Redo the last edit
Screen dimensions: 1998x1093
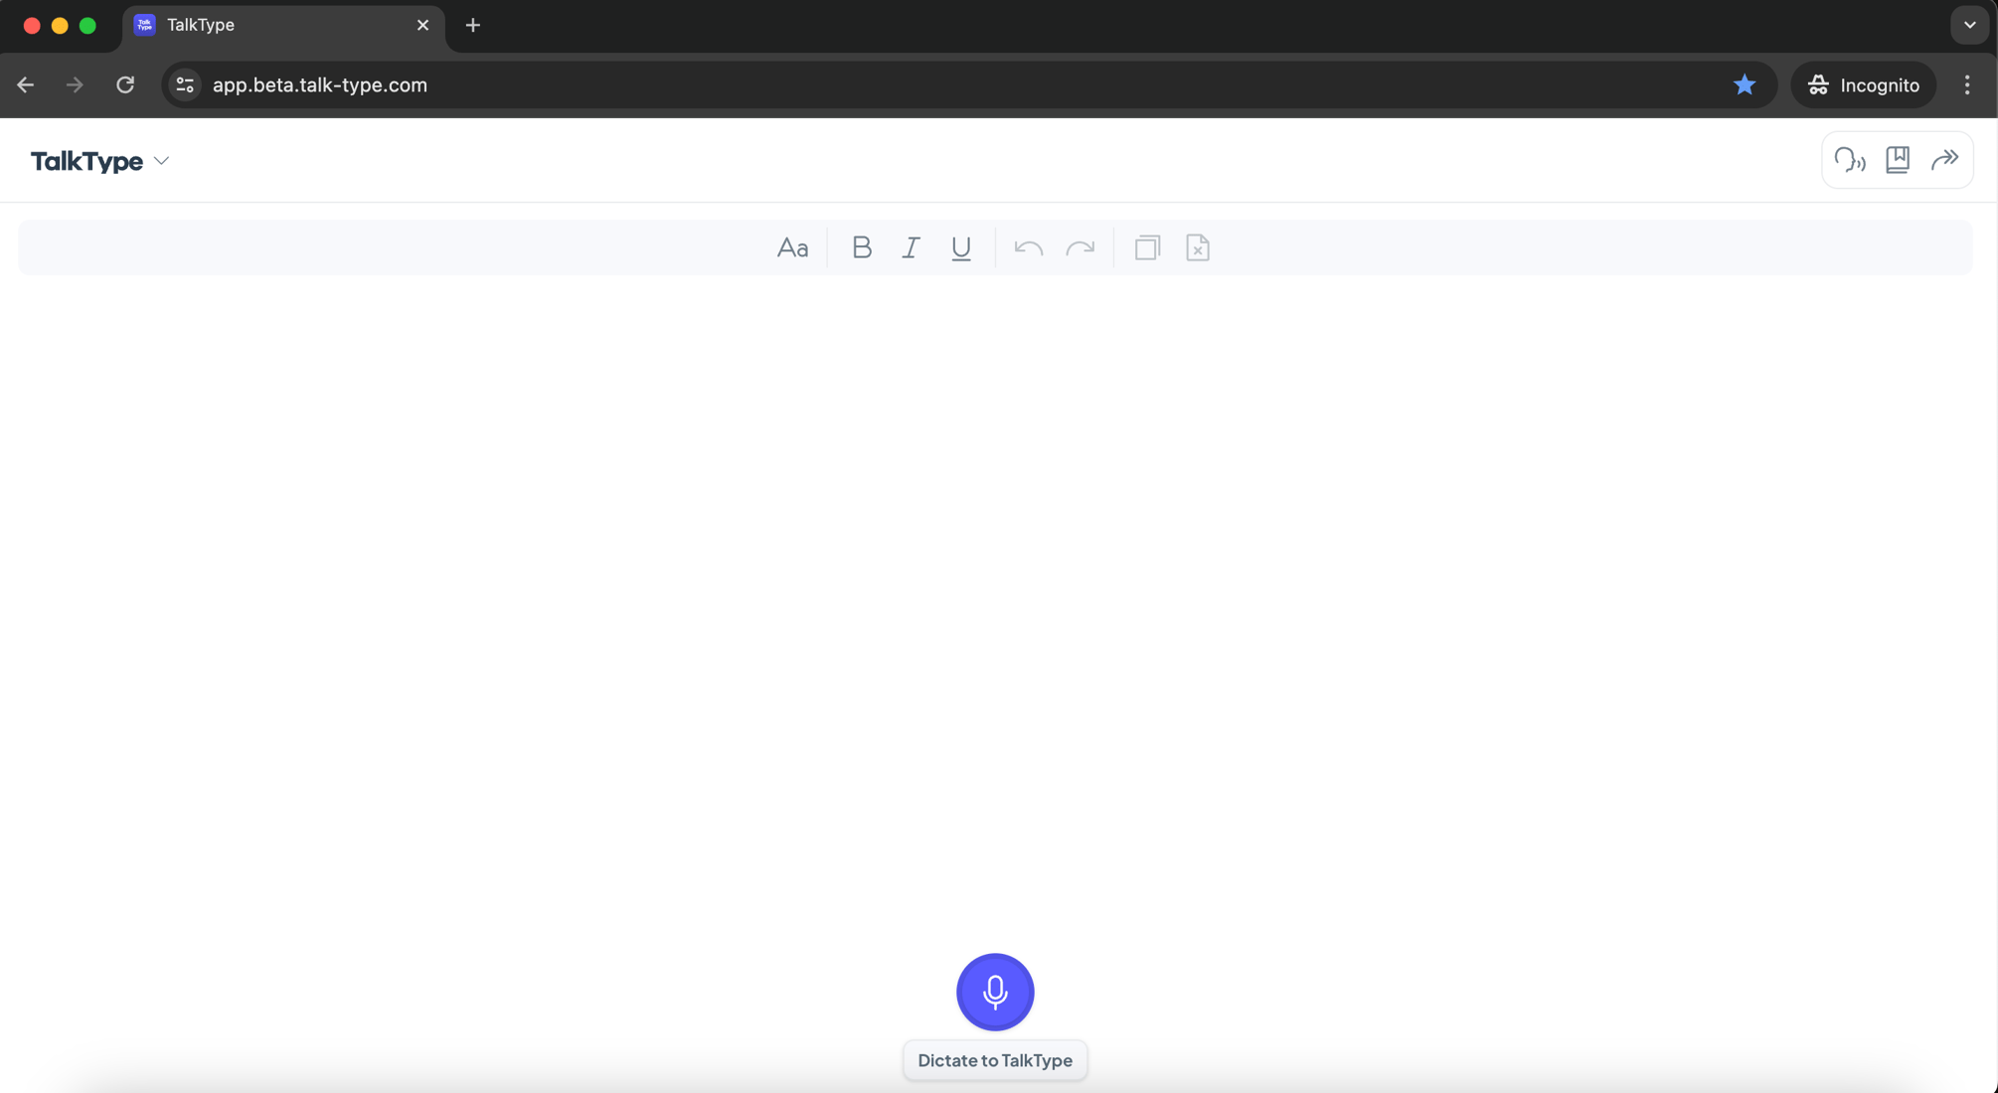1082,247
